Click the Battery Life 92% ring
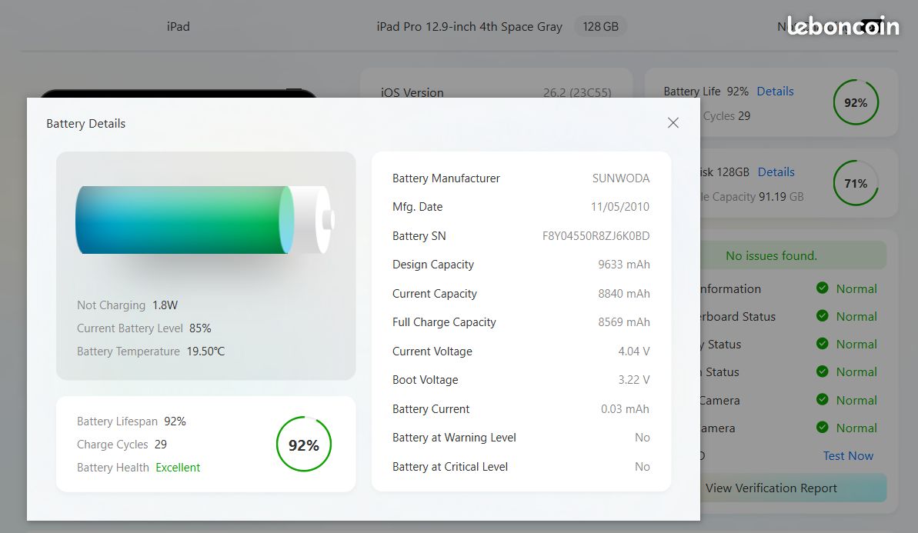918x533 pixels. pyautogui.click(x=856, y=102)
